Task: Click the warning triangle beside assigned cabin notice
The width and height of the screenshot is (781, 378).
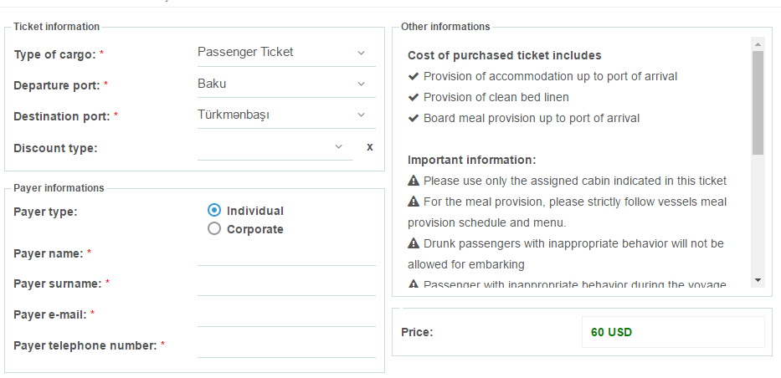Action: pyautogui.click(x=413, y=181)
